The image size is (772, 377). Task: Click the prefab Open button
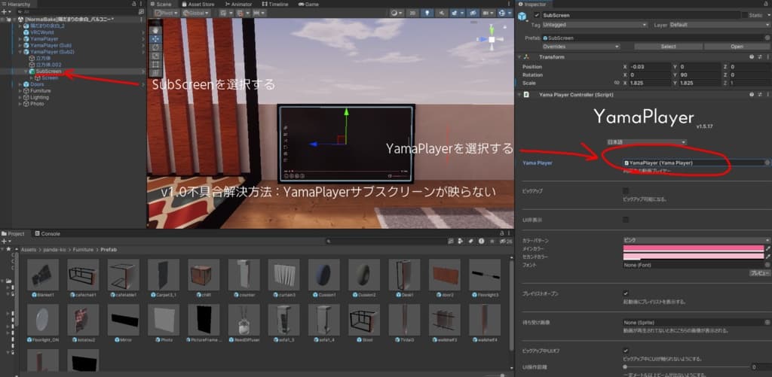pyautogui.click(x=737, y=46)
